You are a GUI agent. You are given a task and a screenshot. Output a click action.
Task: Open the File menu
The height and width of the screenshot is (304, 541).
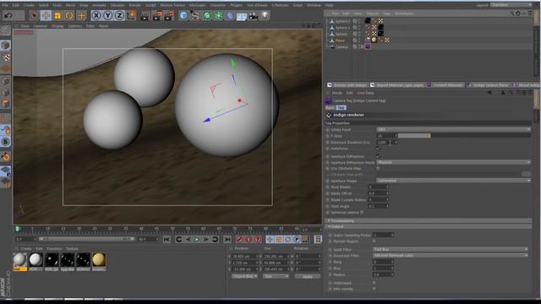[5, 5]
